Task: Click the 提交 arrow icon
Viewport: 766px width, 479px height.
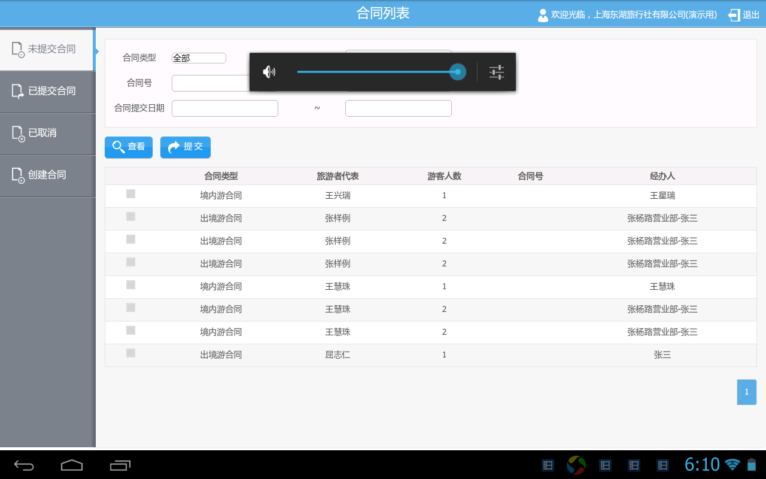Action: click(174, 147)
